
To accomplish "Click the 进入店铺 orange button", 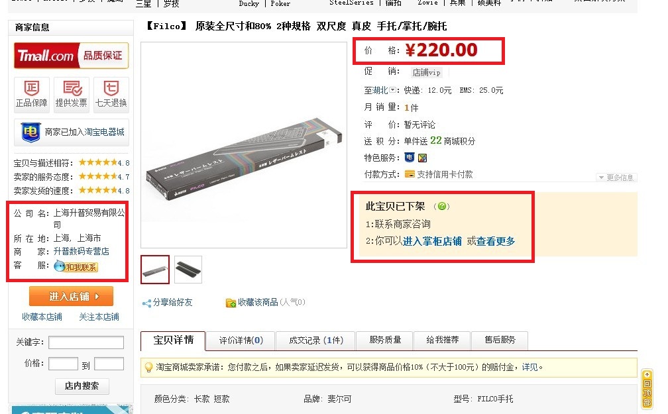I will [x=71, y=296].
